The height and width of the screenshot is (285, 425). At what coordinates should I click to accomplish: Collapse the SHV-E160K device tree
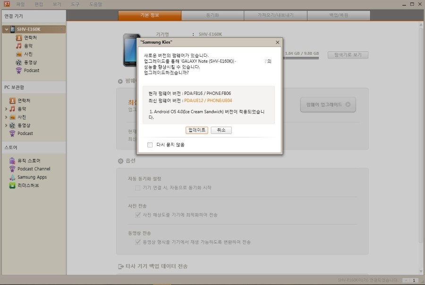pyautogui.click(x=7, y=29)
